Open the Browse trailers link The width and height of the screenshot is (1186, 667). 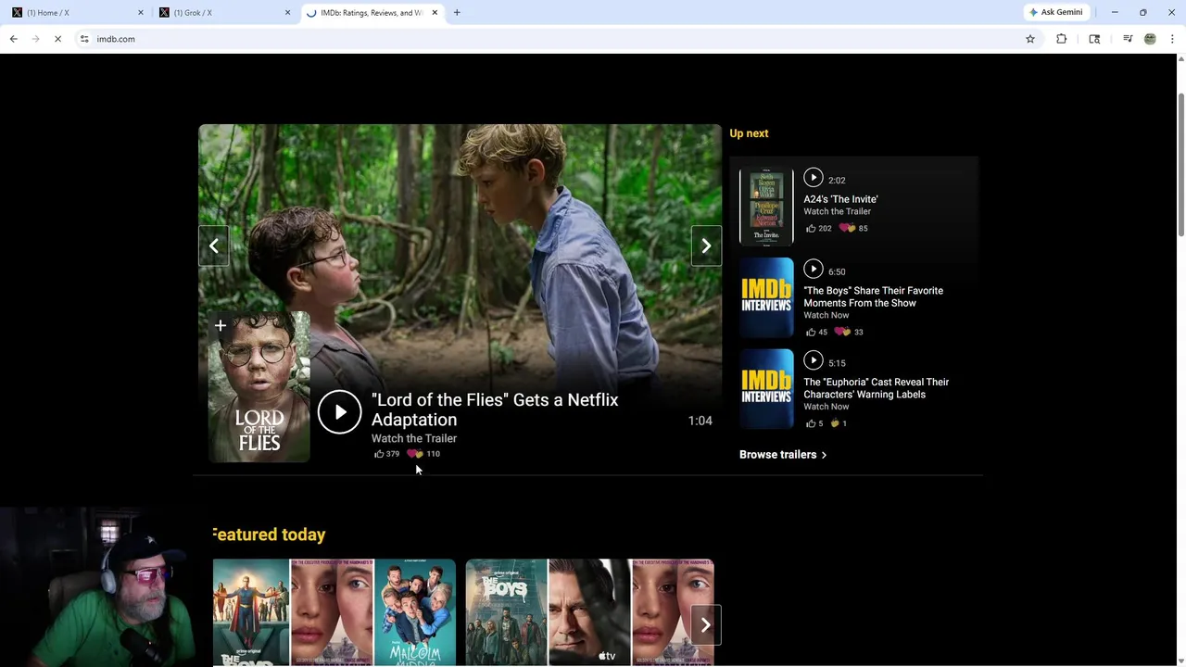coord(783,455)
